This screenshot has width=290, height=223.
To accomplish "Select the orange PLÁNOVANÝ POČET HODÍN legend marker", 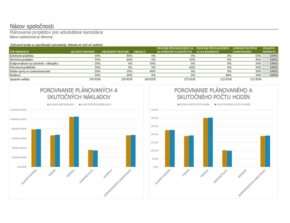I will (x=178, y=104).
